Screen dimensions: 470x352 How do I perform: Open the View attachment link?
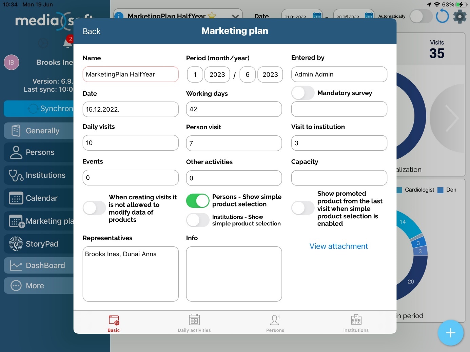pos(338,246)
